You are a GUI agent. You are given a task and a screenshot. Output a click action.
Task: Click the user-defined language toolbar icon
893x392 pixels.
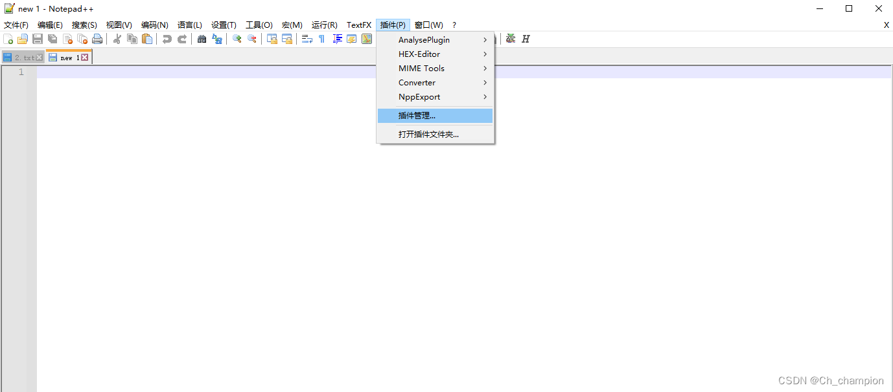click(x=352, y=39)
